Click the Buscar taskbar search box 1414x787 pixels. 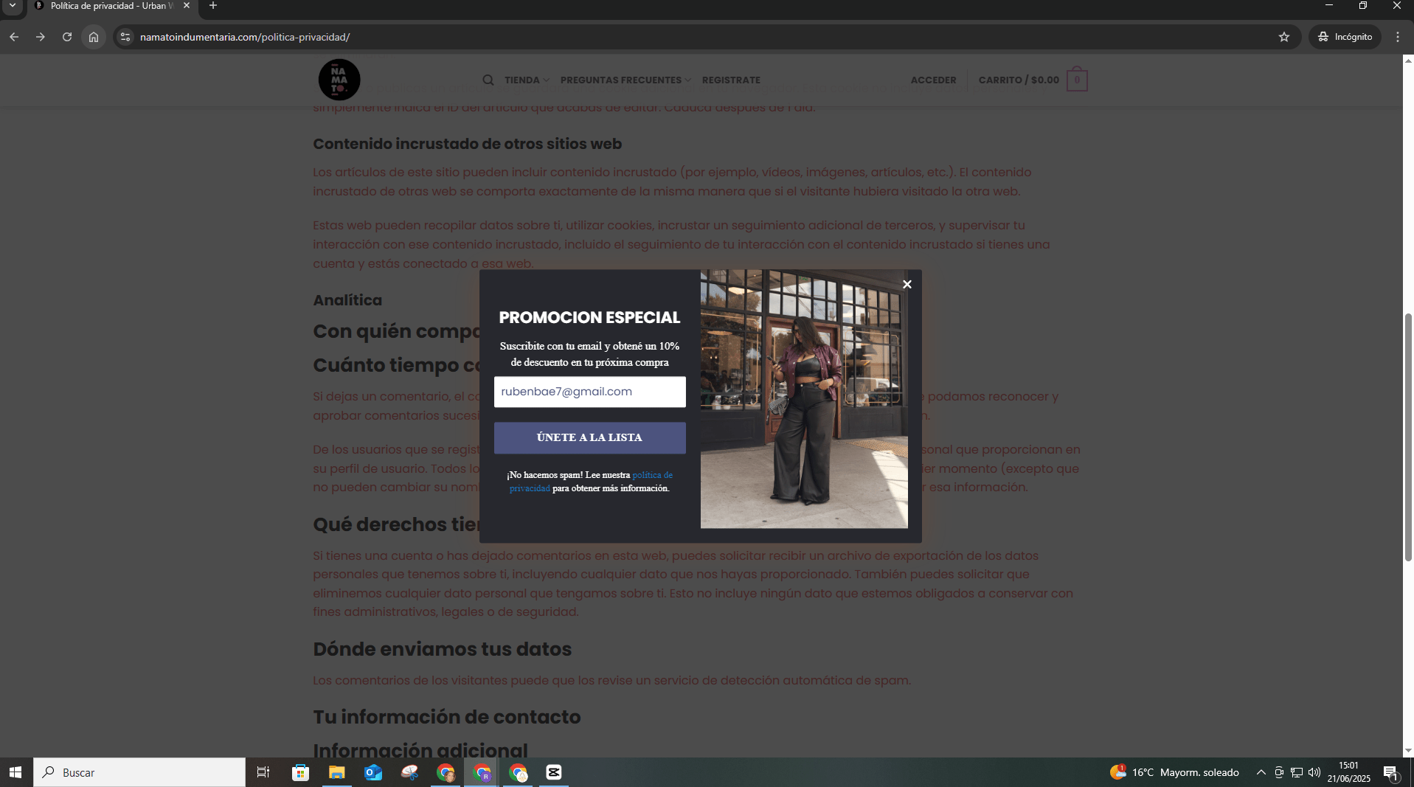coord(139,772)
